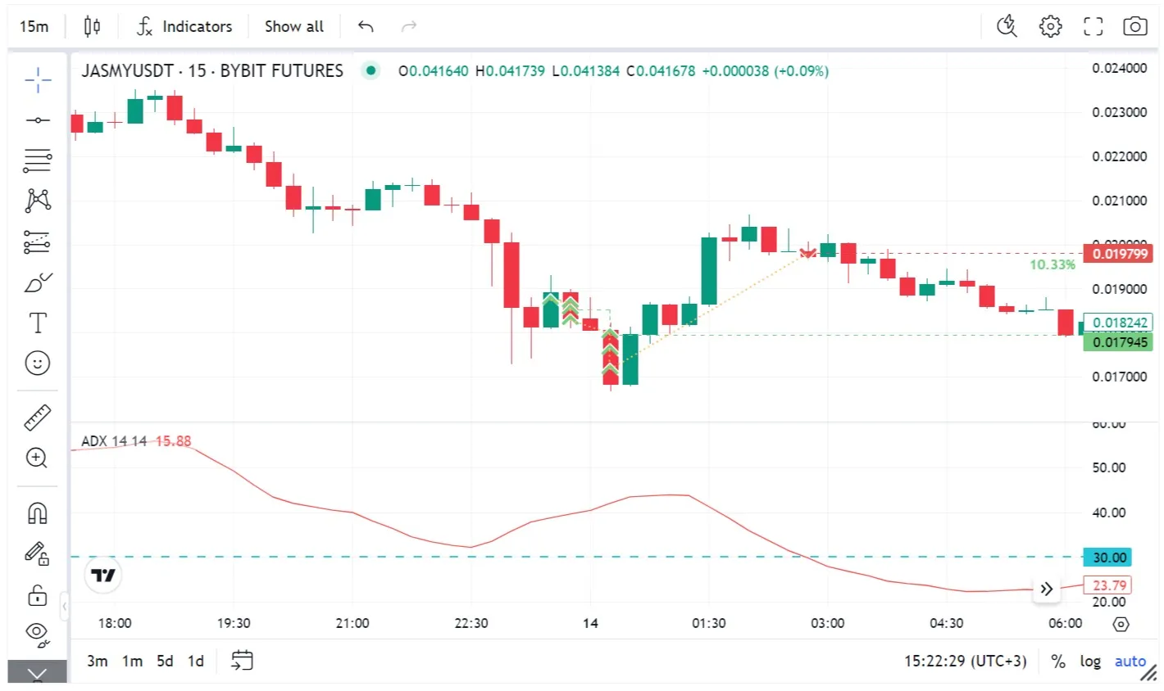Select the trend line drawing tool
The width and height of the screenshot is (1164, 691).
pos(38,120)
